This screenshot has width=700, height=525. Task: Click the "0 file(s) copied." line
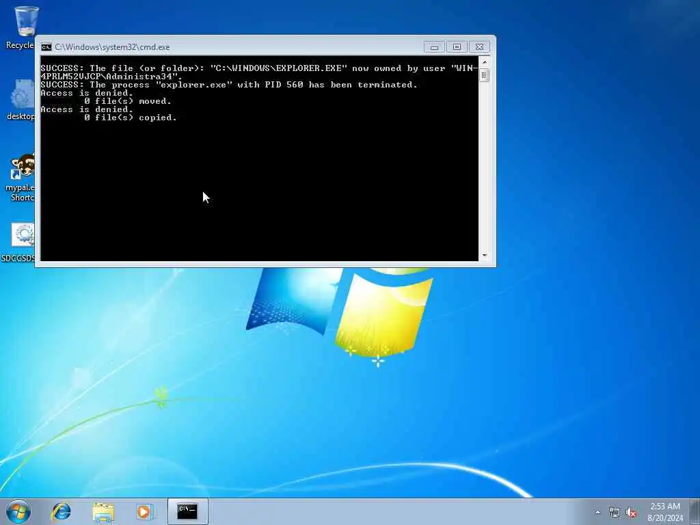[x=130, y=118]
